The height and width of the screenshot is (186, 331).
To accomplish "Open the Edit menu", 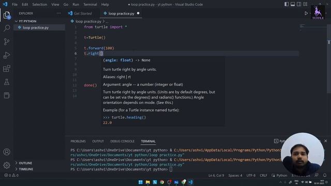I will 25,5.
